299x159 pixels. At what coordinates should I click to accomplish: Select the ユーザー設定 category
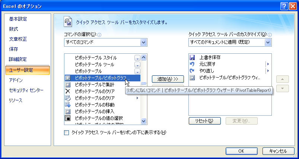click(28, 70)
